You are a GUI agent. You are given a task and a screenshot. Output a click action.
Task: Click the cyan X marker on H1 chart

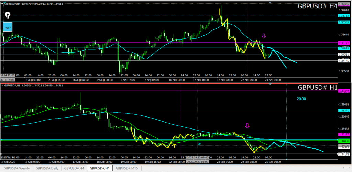(x=199, y=144)
